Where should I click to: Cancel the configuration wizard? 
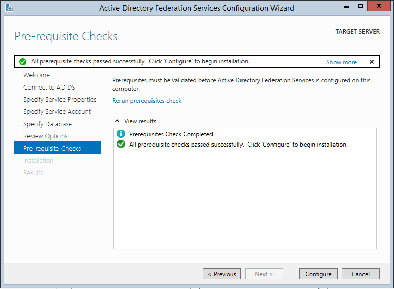[x=360, y=274]
